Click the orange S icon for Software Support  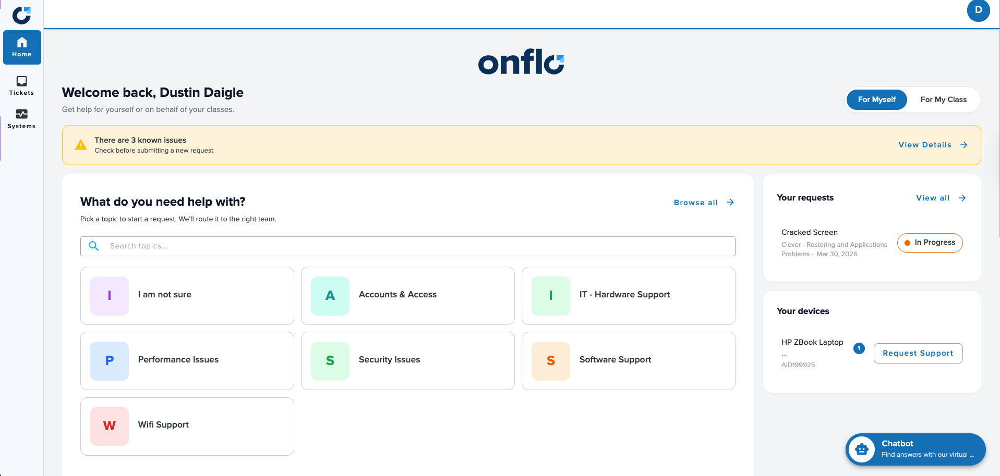click(x=551, y=361)
